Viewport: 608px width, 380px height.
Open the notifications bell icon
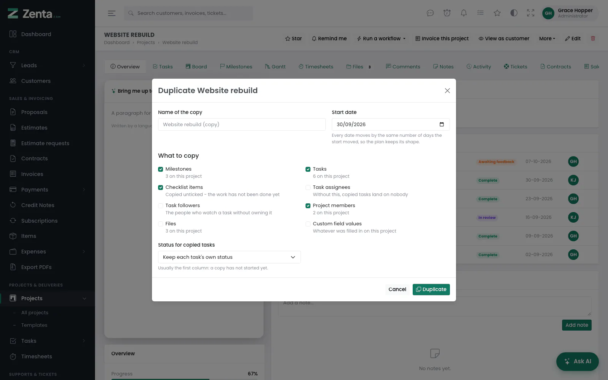(x=464, y=13)
